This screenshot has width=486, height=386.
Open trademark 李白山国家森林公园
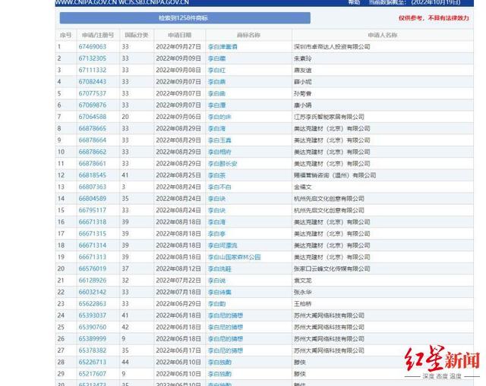(235, 257)
